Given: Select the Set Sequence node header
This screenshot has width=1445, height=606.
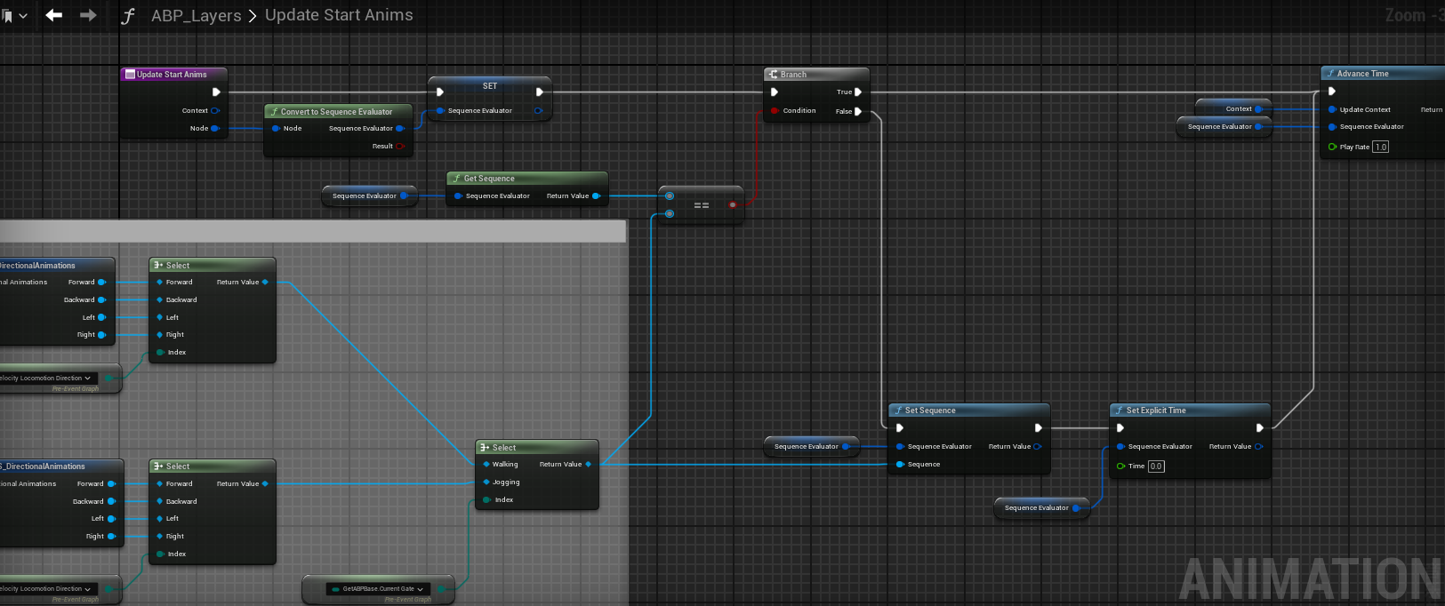Looking at the screenshot, I should [x=969, y=411].
